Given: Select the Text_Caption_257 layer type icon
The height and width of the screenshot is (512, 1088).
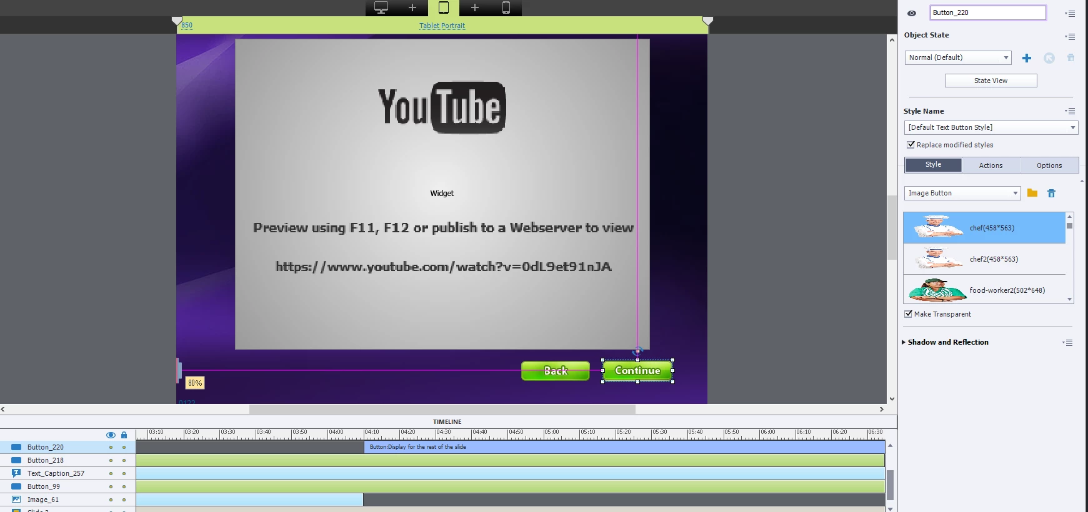Looking at the screenshot, I should tap(16, 473).
